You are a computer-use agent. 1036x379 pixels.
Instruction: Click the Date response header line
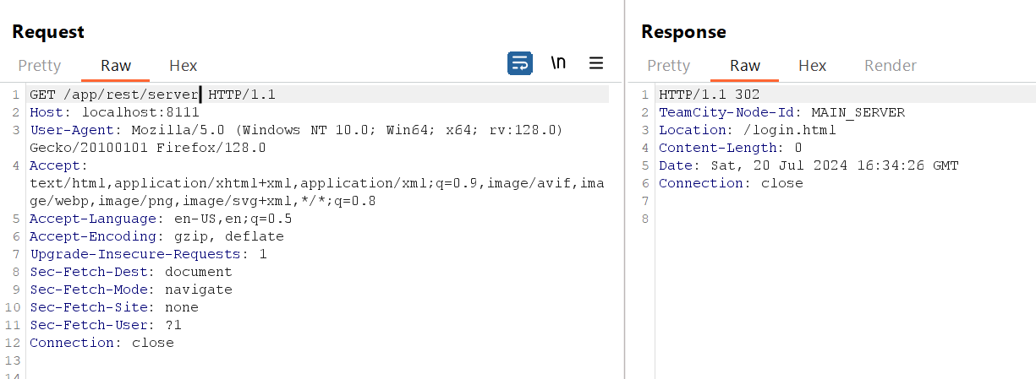[809, 165]
